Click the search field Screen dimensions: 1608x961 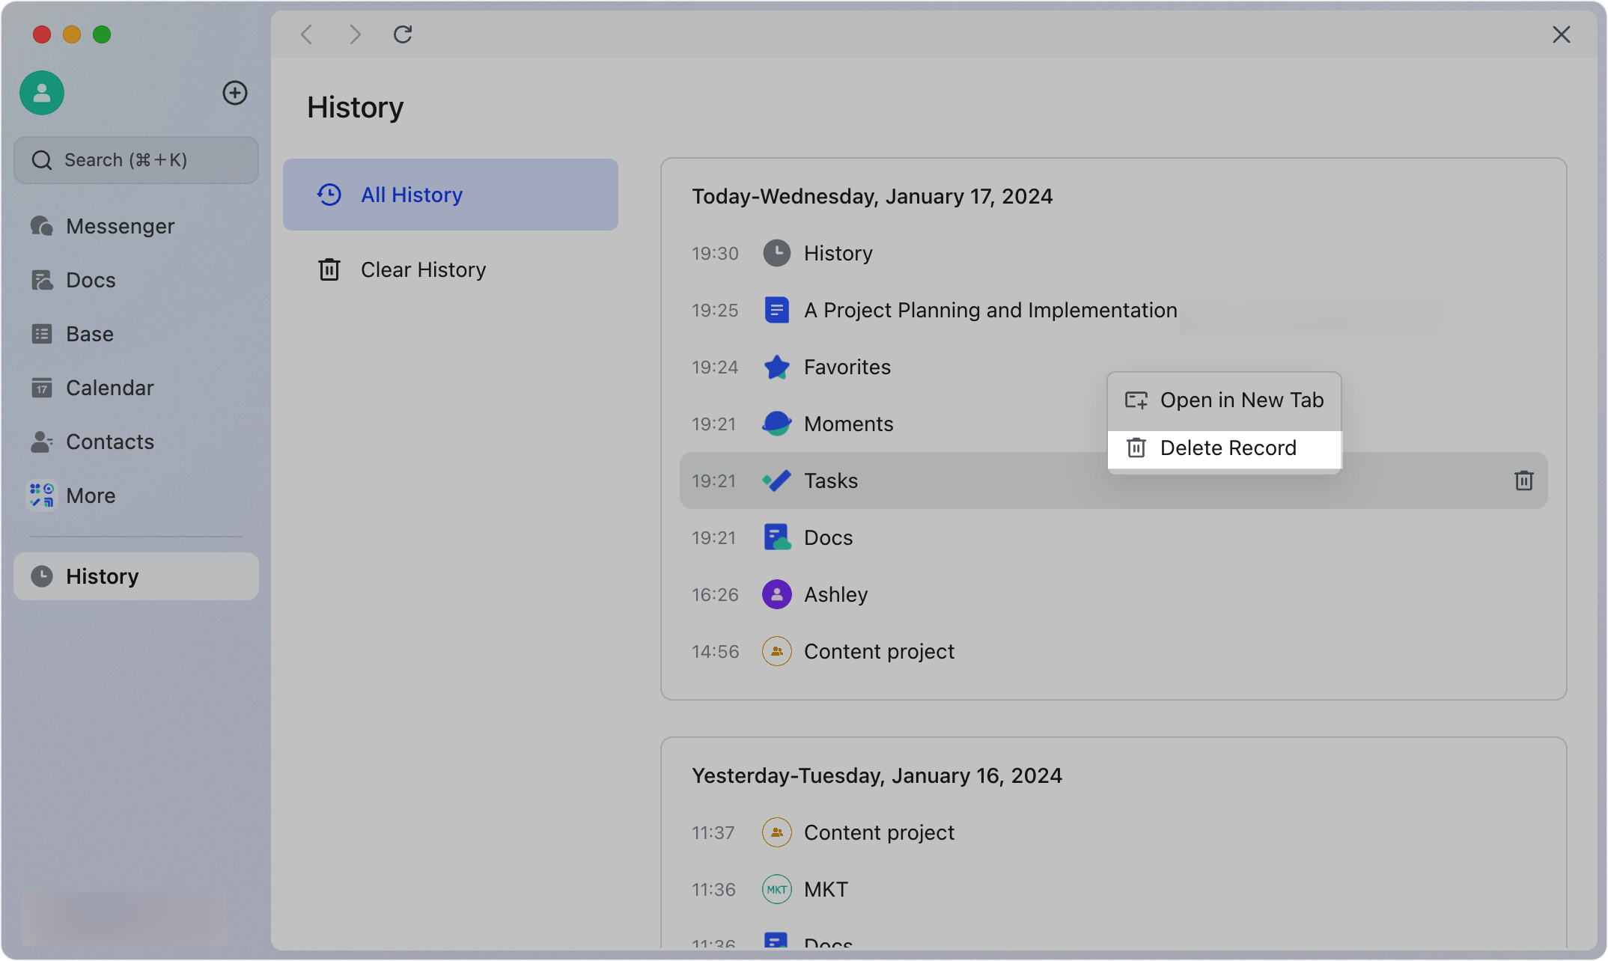(x=136, y=159)
